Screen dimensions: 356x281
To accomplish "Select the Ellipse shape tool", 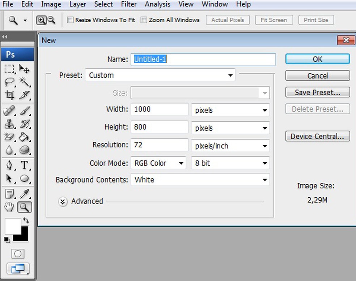I will (24, 179).
